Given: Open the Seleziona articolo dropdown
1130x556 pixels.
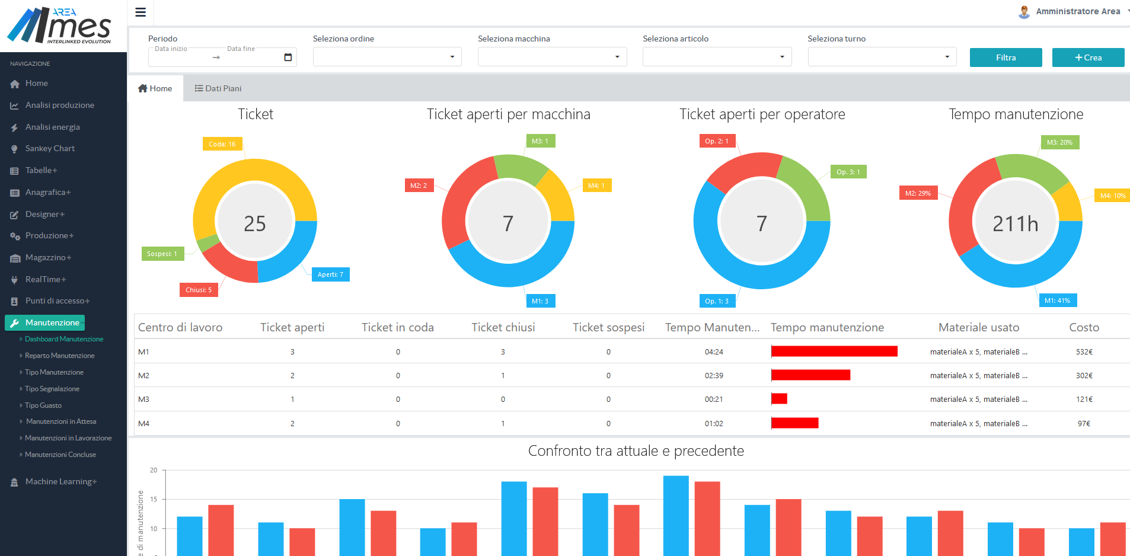Looking at the screenshot, I should [717, 57].
